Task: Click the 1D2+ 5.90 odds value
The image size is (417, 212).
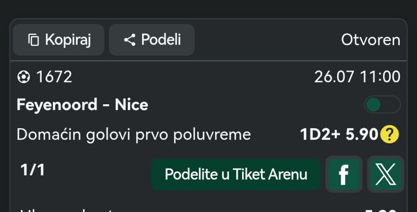Action: [x=339, y=134]
